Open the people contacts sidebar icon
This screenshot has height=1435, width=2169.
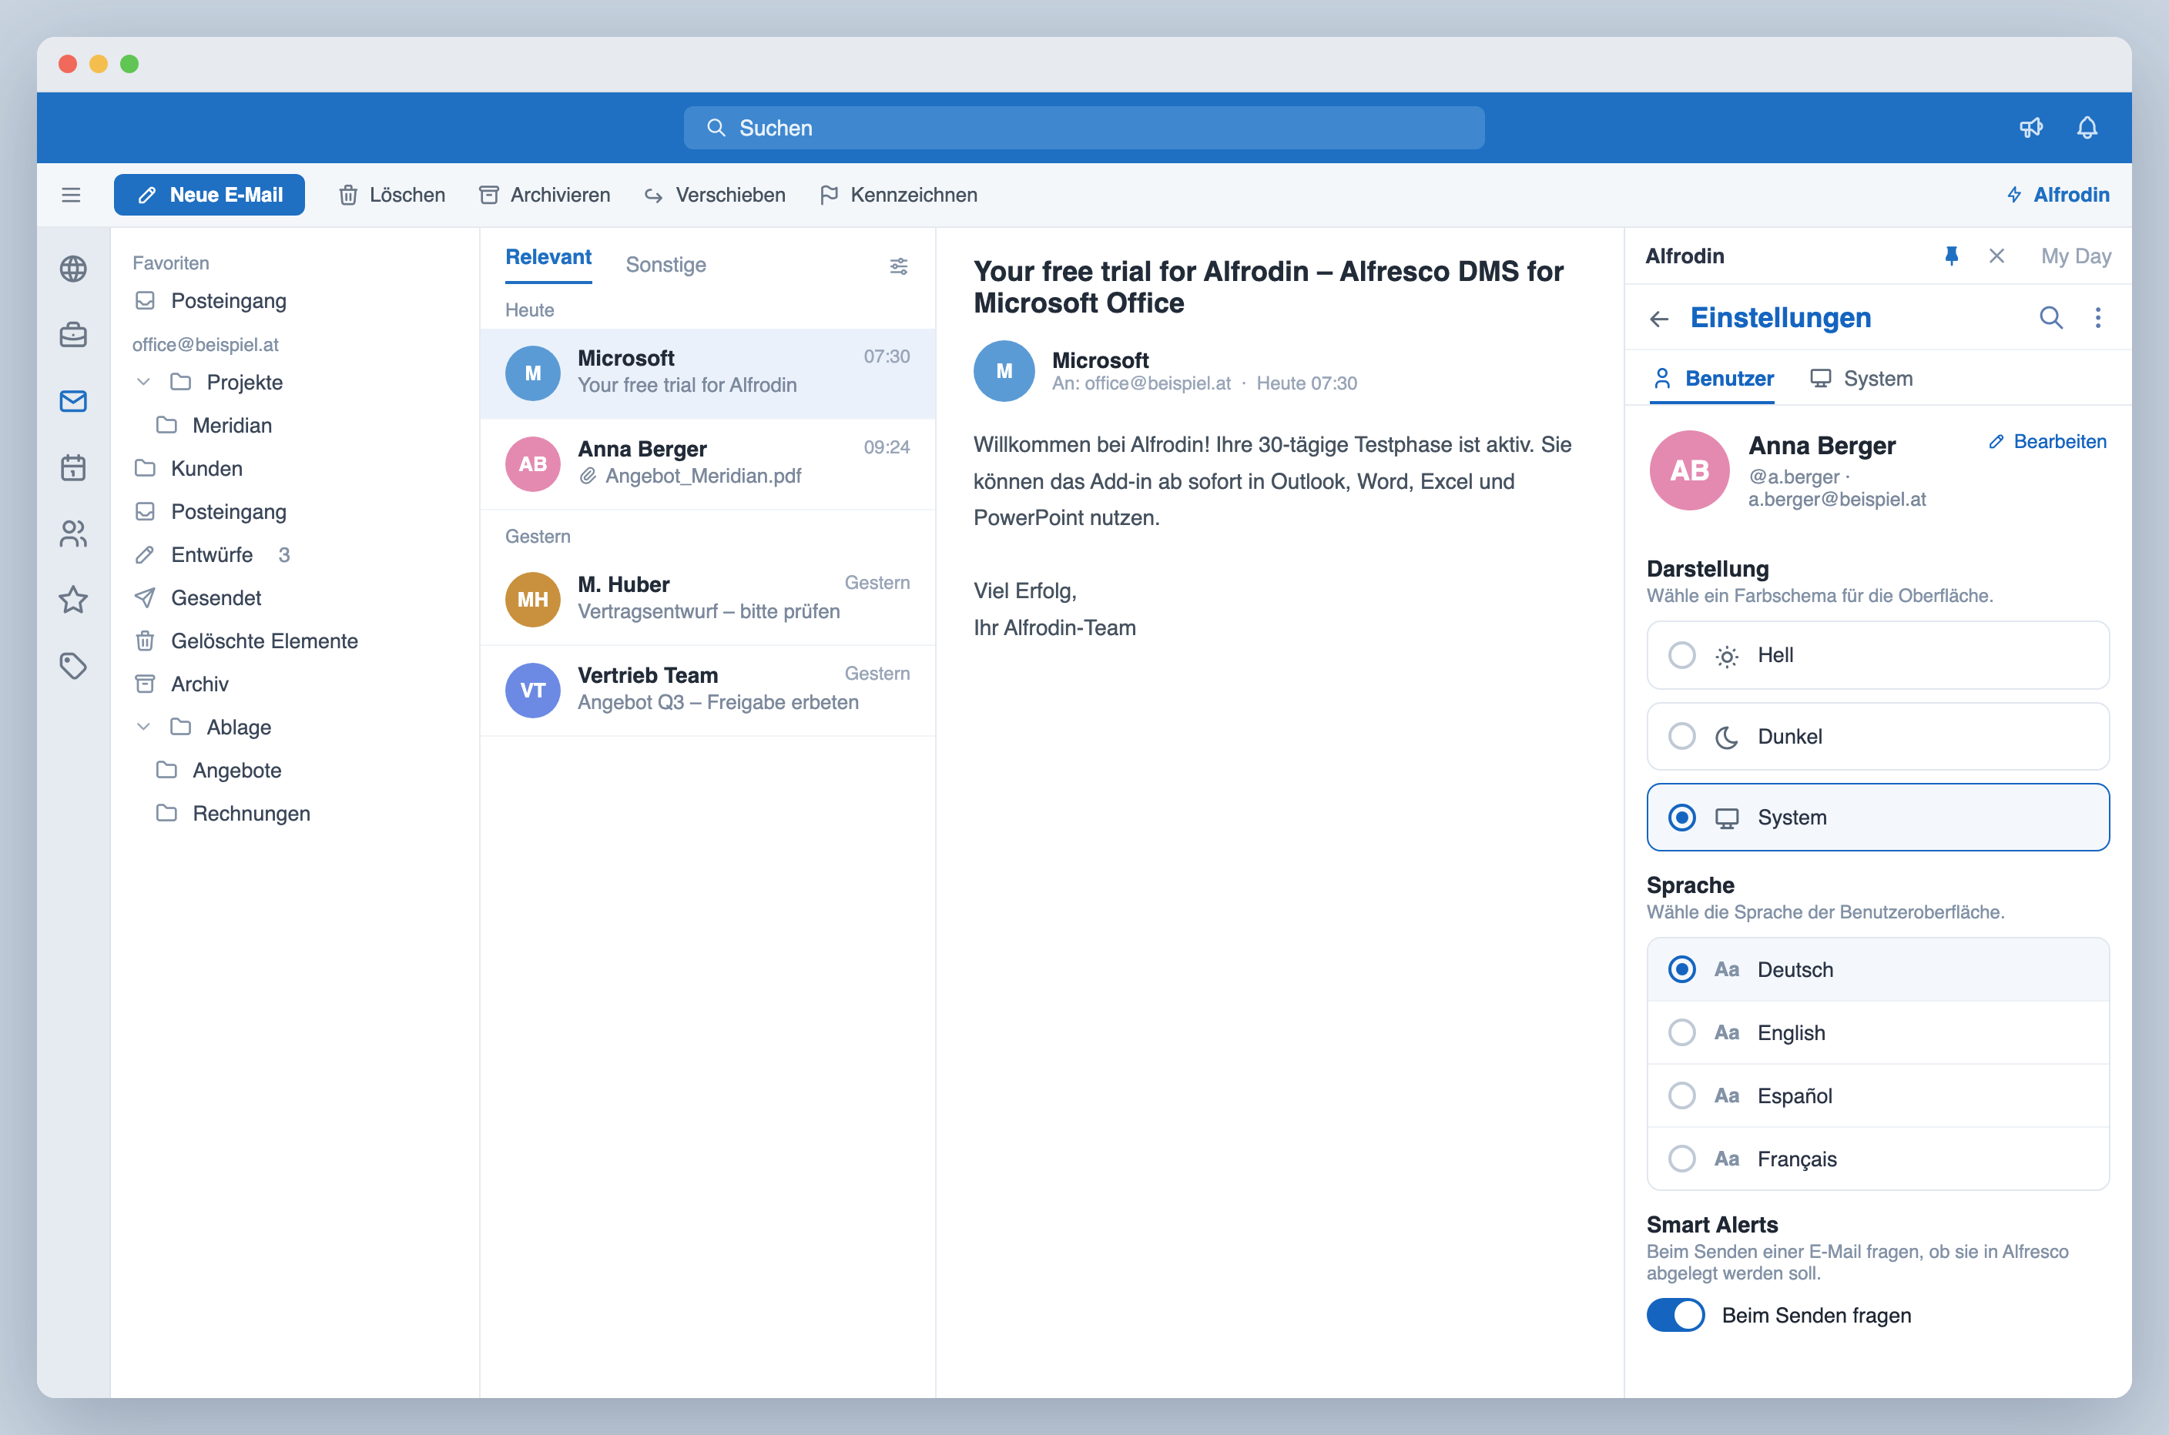click(x=73, y=534)
